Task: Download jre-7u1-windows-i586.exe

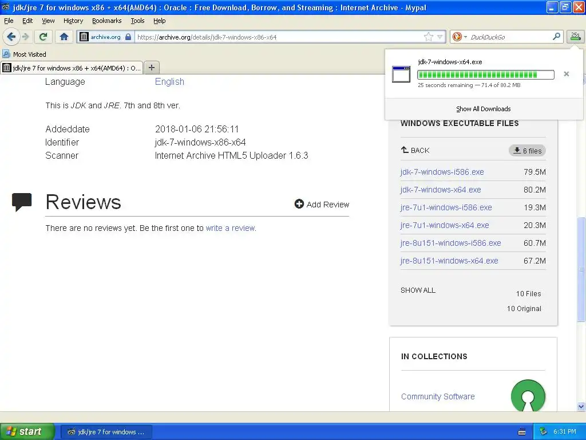Action: tap(446, 207)
